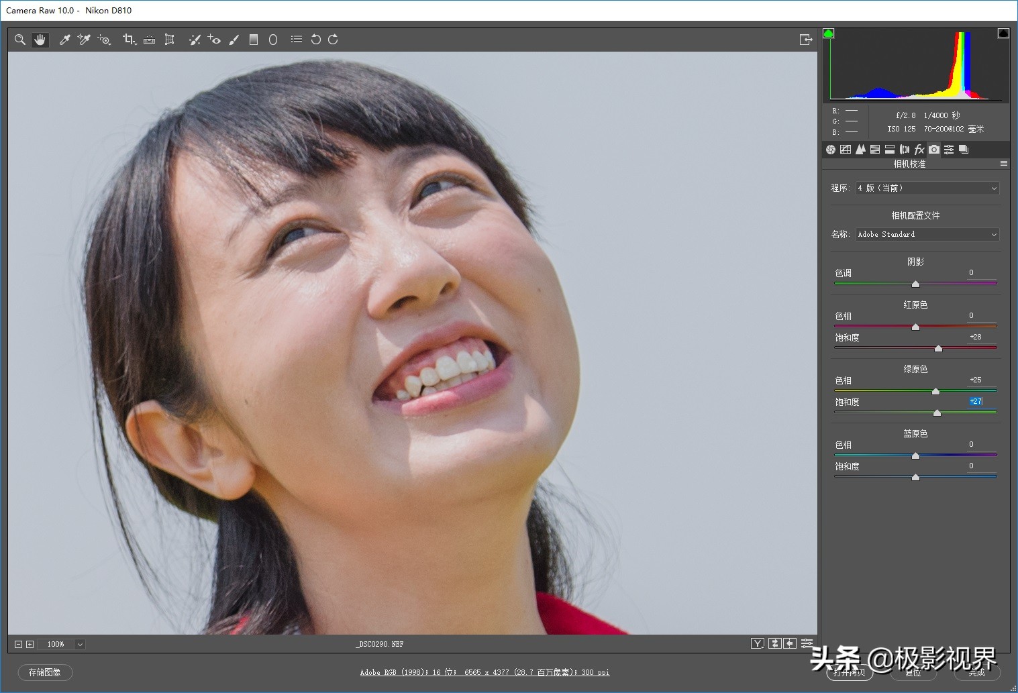Select the White Balance eyedropper tool
The height and width of the screenshot is (693, 1018).
click(x=64, y=40)
